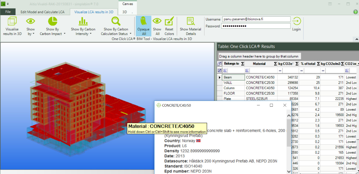Click the Canvas tab group header
This screenshot has width=359, height=174.
[x=128, y=4]
